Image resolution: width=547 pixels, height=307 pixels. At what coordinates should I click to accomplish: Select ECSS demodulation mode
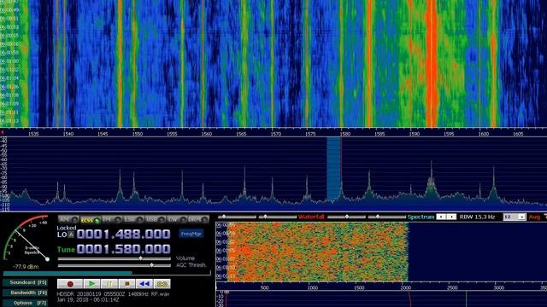[x=91, y=220]
